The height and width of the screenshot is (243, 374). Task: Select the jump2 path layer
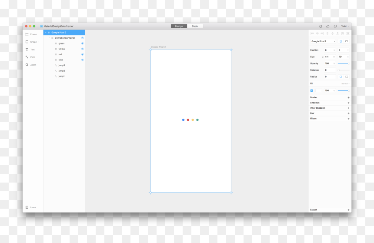pyautogui.click(x=64, y=71)
